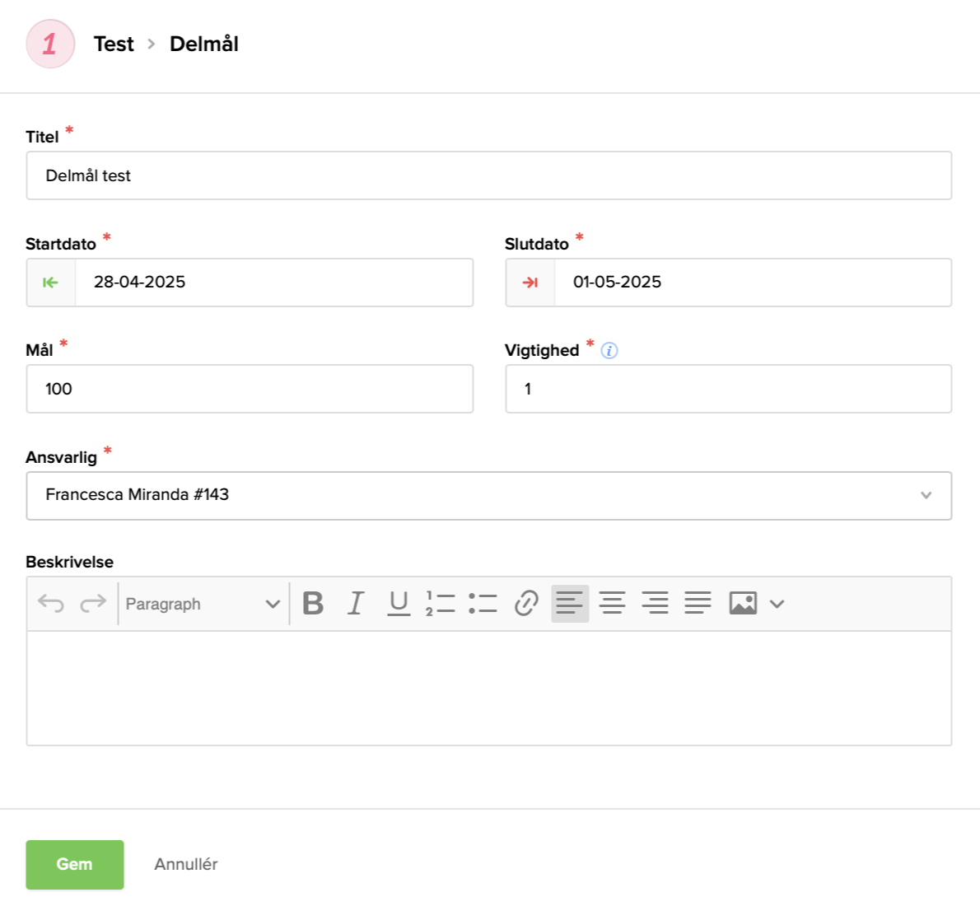Expand the Ansvarlig dropdown

coord(926,495)
